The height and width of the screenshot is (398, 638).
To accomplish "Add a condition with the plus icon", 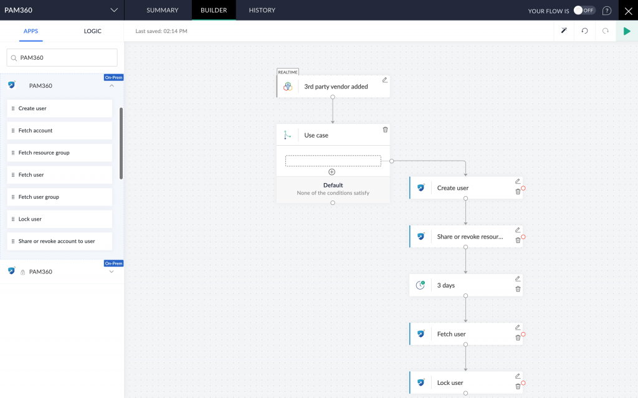I will click(332, 172).
